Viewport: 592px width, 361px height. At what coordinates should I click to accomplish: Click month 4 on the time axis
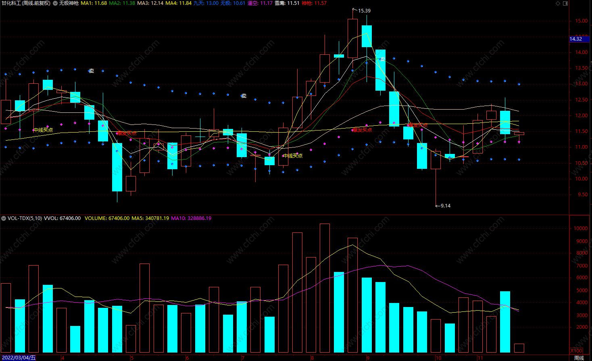63,358
